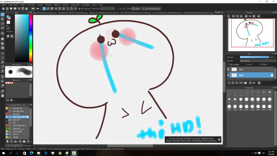Switch to the Untitled document tab
277x156 pixels.
click(x=217, y=13)
